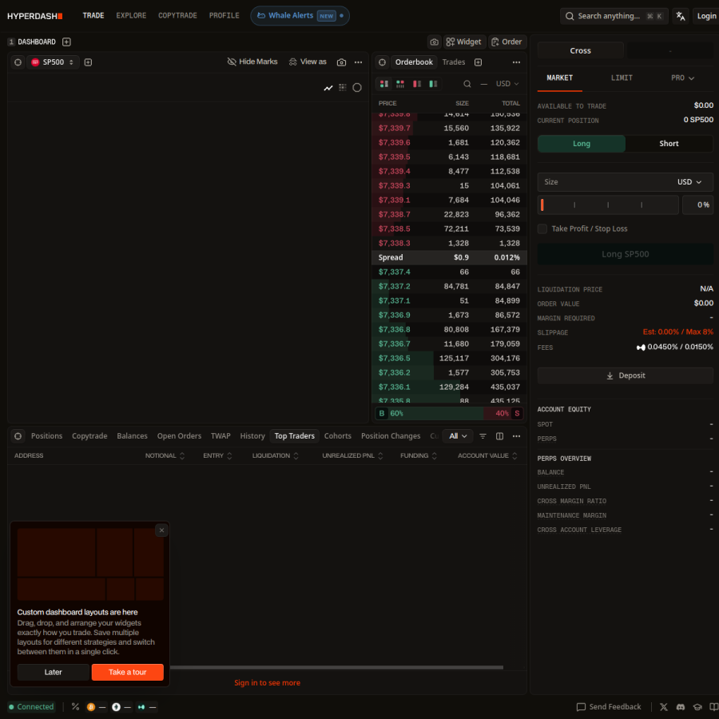Select the Long side toggle
719x719 pixels.
pos(581,144)
